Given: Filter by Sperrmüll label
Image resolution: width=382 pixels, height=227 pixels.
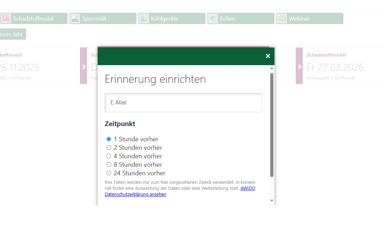Looking at the screenshot, I should pos(94,18).
